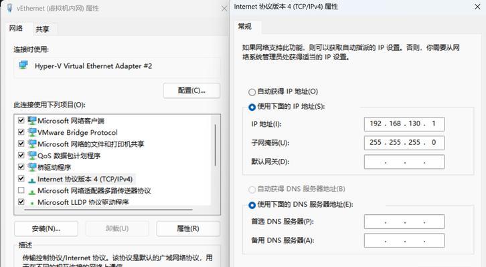Select the 桥驱动程序 item icon
The width and height of the screenshot is (486, 267).
click(x=32, y=167)
